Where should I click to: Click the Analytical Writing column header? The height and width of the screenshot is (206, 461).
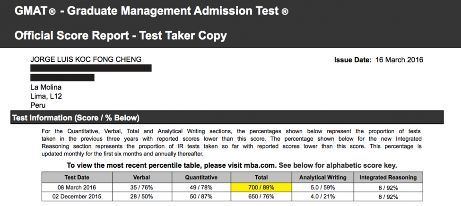pyautogui.click(x=323, y=178)
